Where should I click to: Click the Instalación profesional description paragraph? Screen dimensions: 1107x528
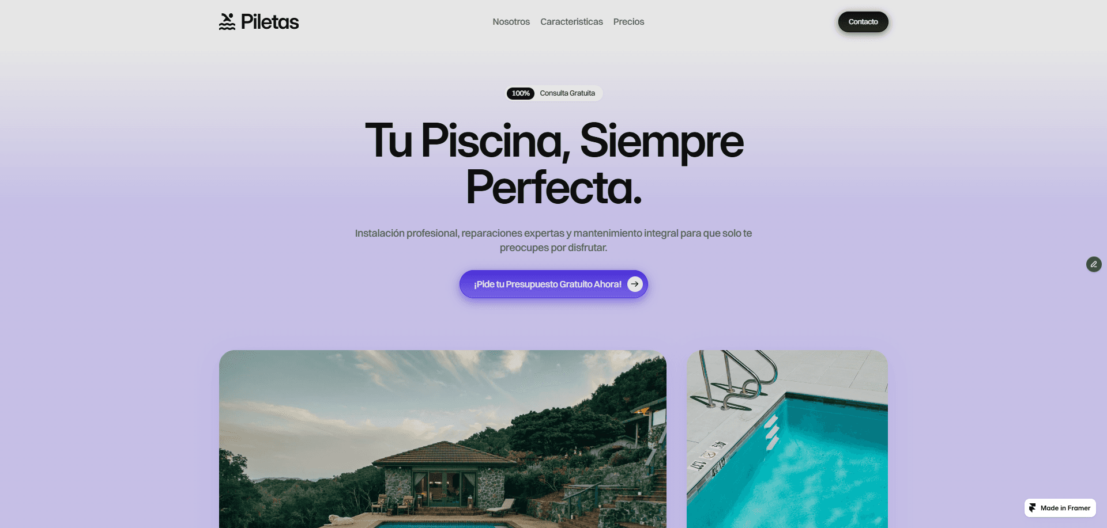coord(553,240)
